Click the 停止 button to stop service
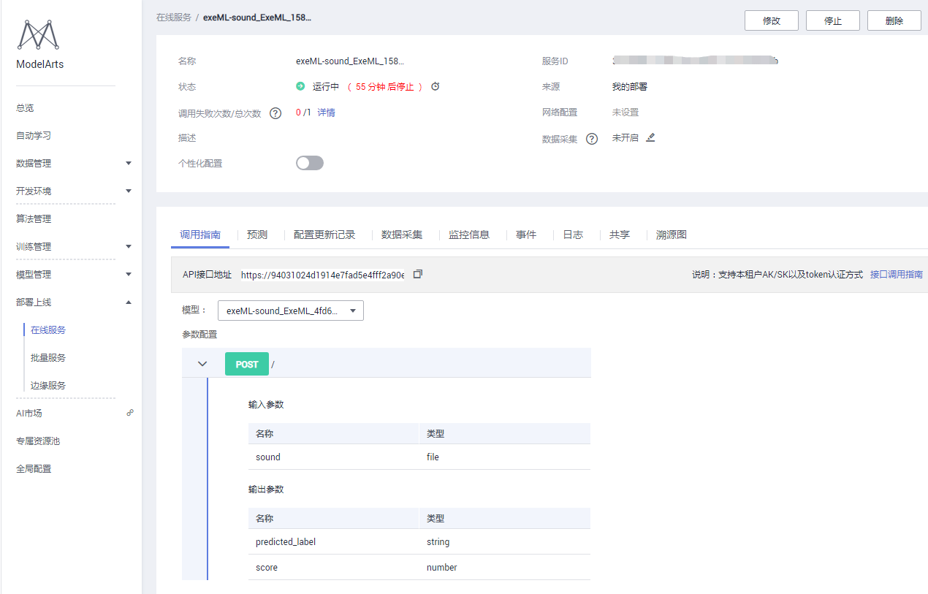 [832, 20]
